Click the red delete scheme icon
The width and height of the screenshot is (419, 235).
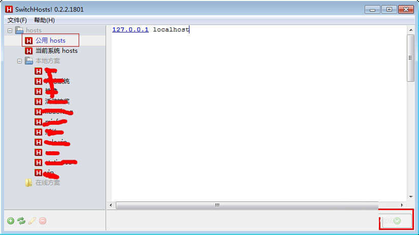pyautogui.click(x=43, y=221)
